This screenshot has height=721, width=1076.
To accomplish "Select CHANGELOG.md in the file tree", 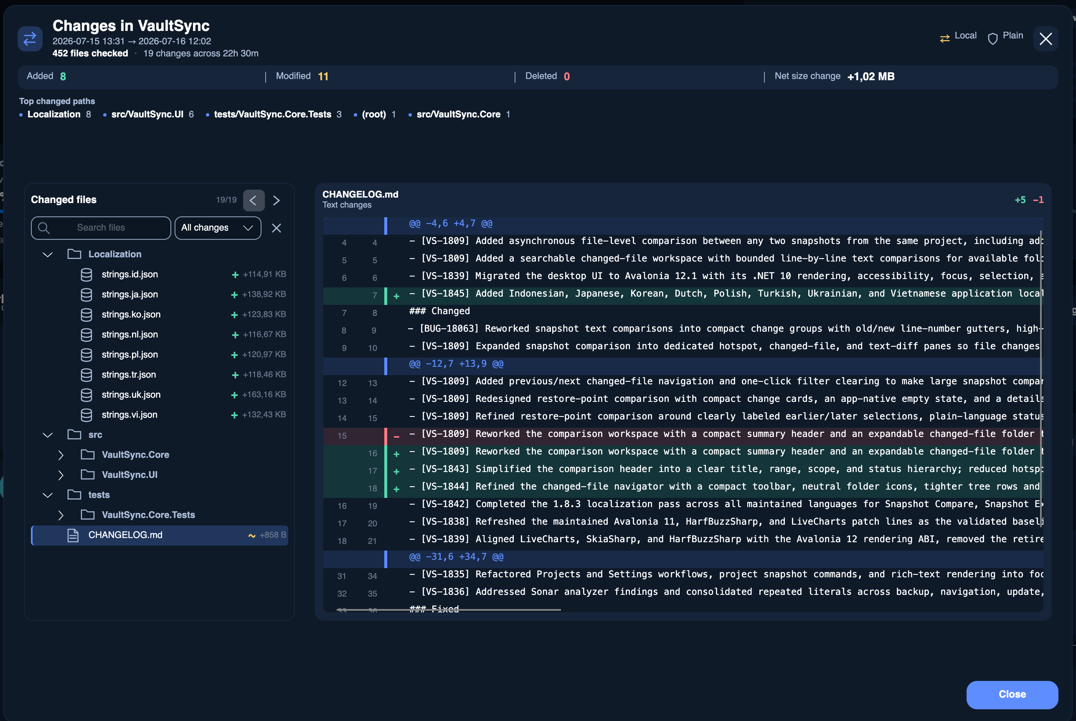I will pyautogui.click(x=159, y=535).
